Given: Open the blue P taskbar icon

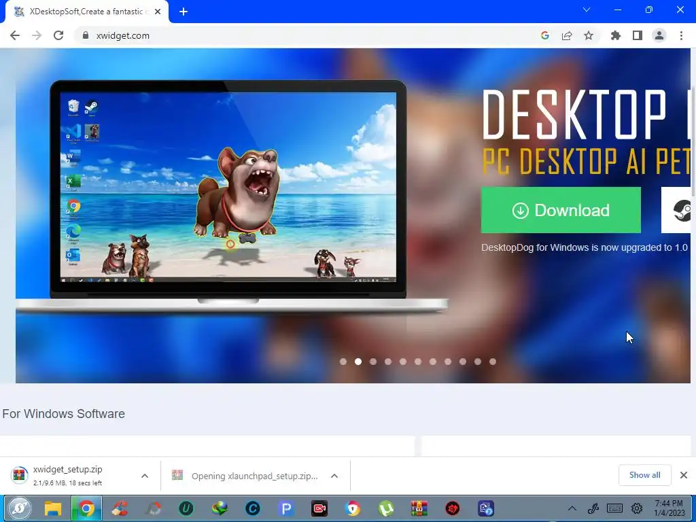Looking at the screenshot, I should 286,508.
